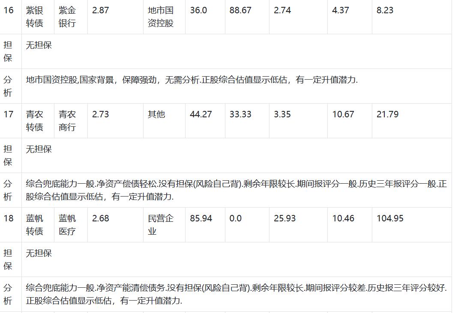The height and width of the screenshot is (313, 455).
Task: Select the value 25.93
Action: [x=284, y=218]
